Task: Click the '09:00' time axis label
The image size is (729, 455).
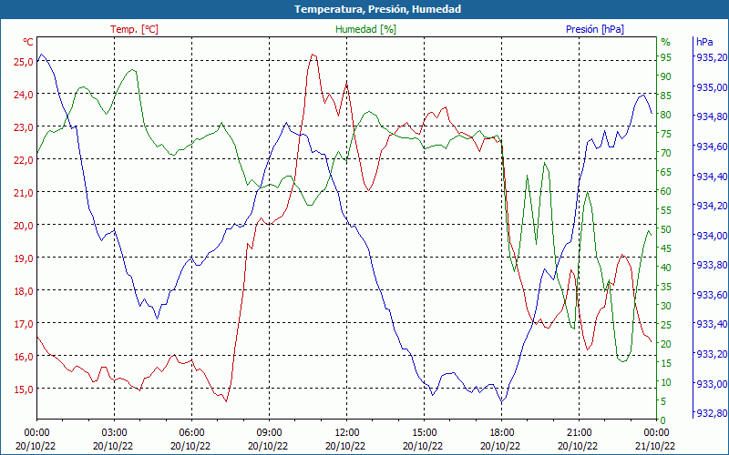Action: [269, 433]
